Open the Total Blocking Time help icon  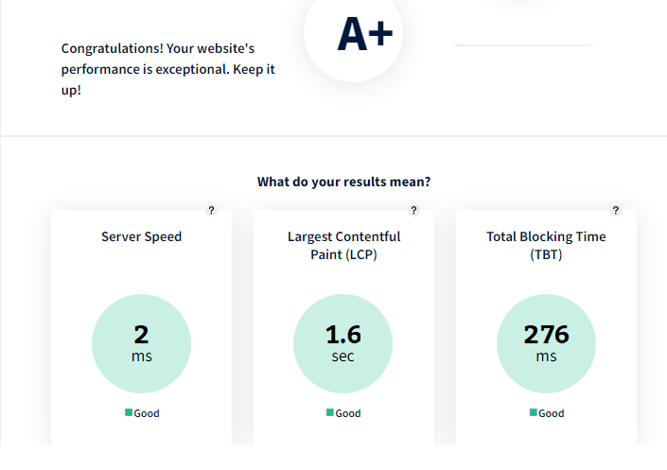point(616,210)
